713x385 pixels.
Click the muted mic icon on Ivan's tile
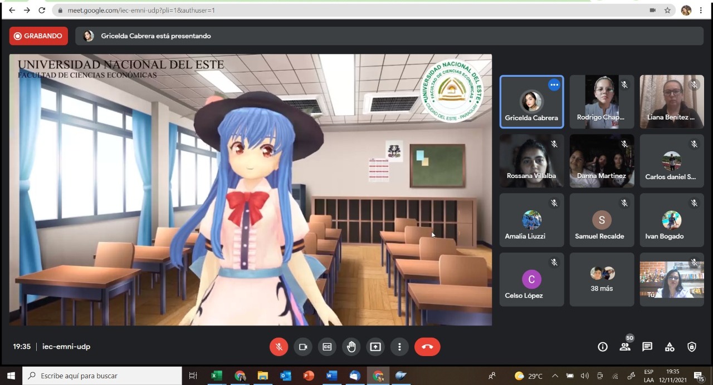click(x=694, y=203)
